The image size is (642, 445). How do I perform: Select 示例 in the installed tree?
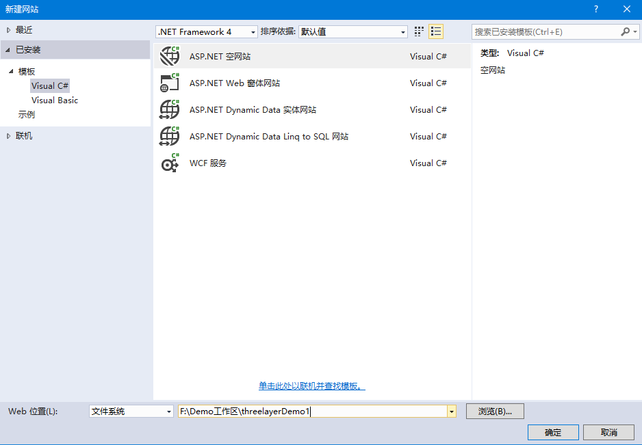click(27, 115)
